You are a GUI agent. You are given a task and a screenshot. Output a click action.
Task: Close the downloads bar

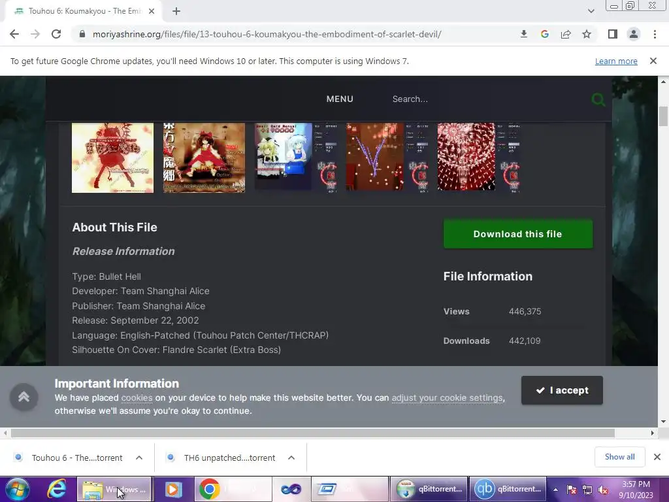(x=657, y=457)
